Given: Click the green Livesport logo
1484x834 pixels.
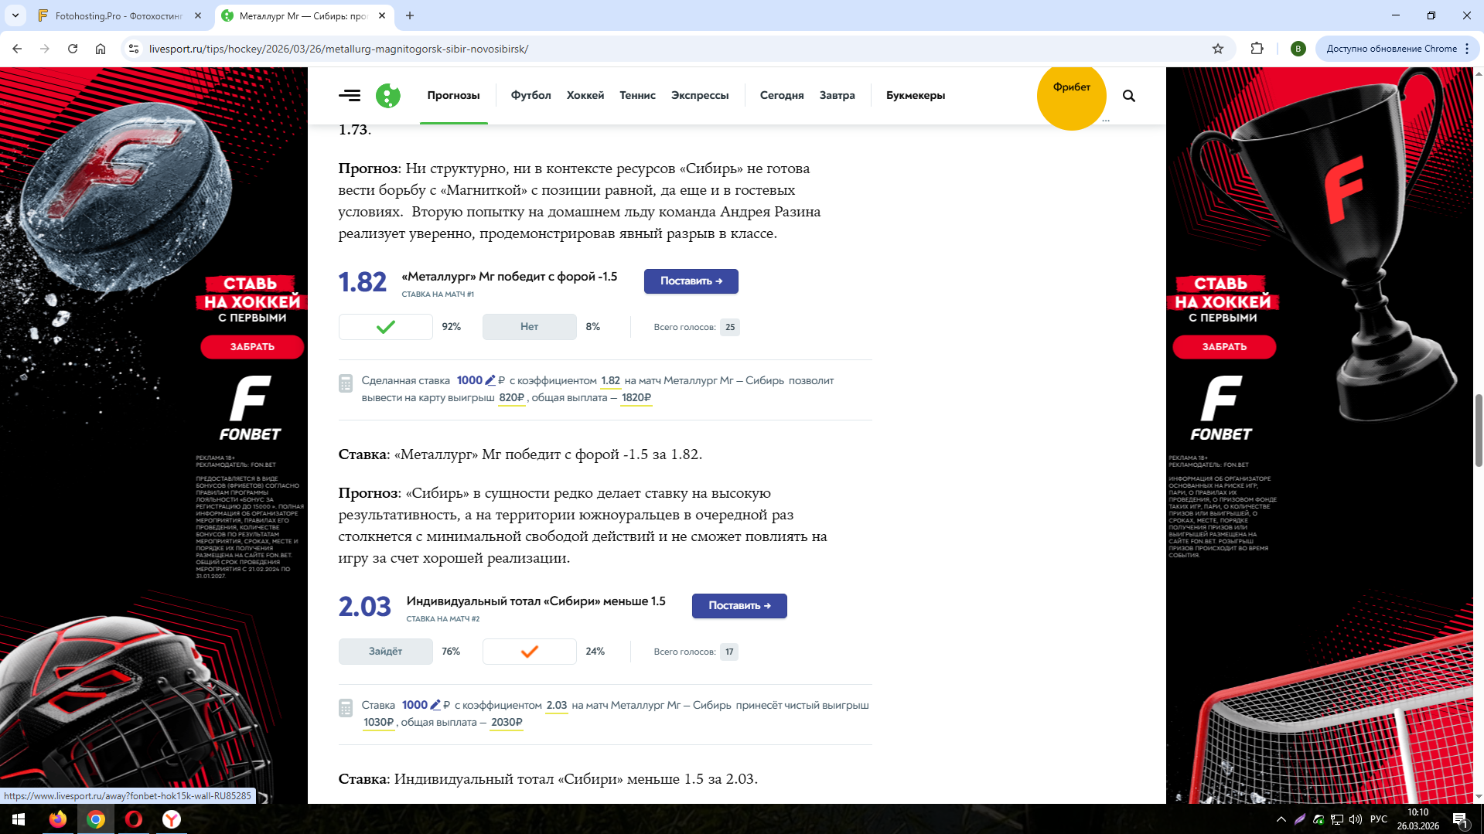Looking at the screenshot, I should [388, 96].
